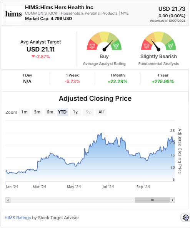Click the scrollbar right arrow
The image size is (190, 228).
pos(173,200)
